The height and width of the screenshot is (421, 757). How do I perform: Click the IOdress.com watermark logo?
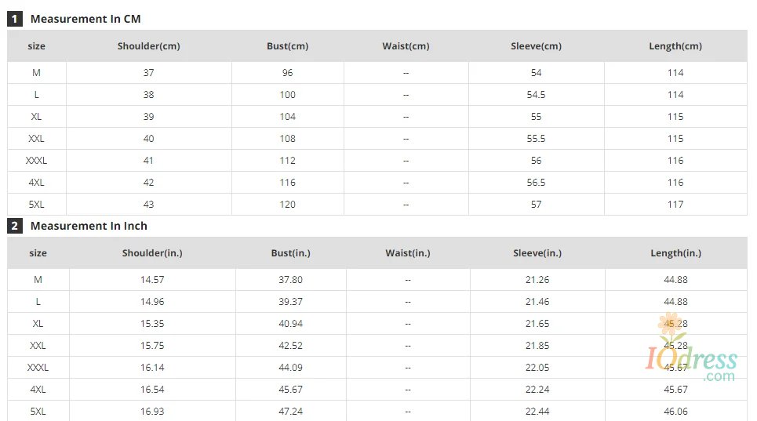691,357
